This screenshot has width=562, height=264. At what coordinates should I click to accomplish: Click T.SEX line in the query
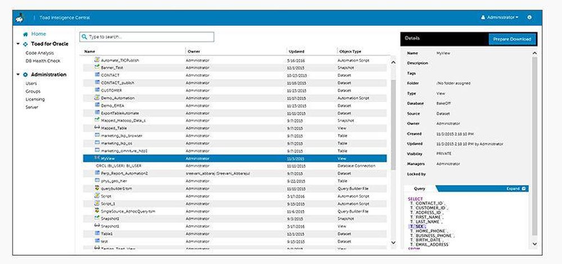click(x=417, y=226)
